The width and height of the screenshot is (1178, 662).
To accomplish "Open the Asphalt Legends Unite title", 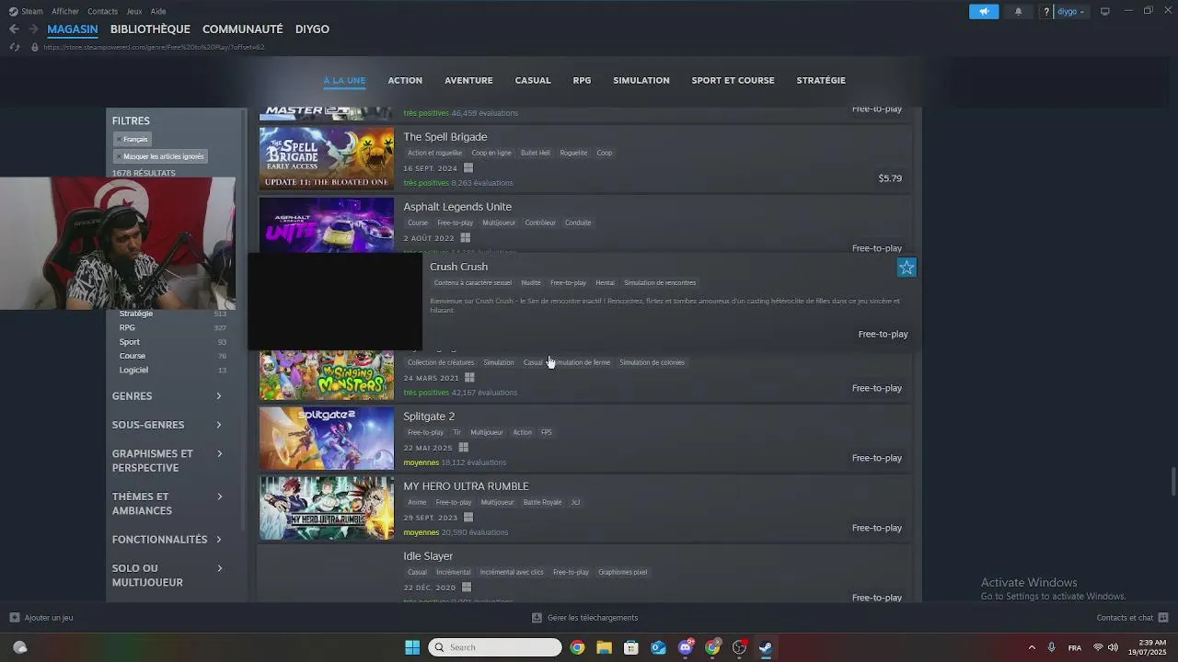I will point(457,207).
